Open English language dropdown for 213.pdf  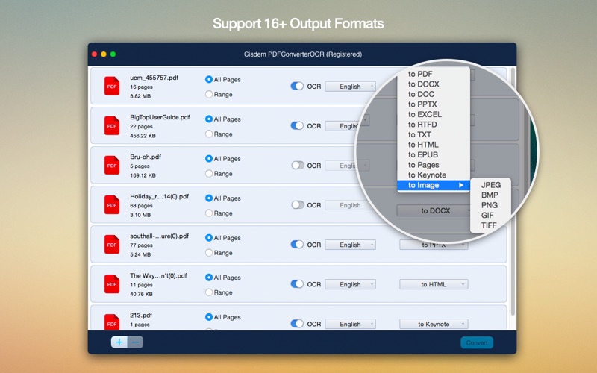pos(350,324)
